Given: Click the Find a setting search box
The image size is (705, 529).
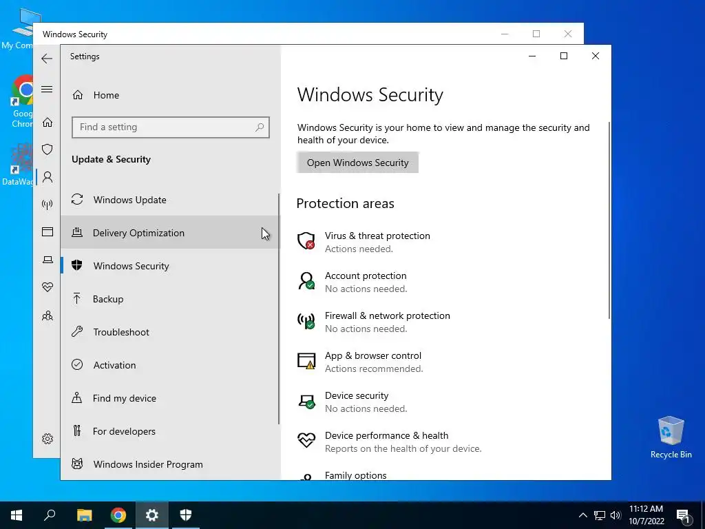Looking at the screenshot, I should click(171, 127).
